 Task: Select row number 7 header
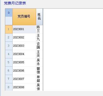9,79
